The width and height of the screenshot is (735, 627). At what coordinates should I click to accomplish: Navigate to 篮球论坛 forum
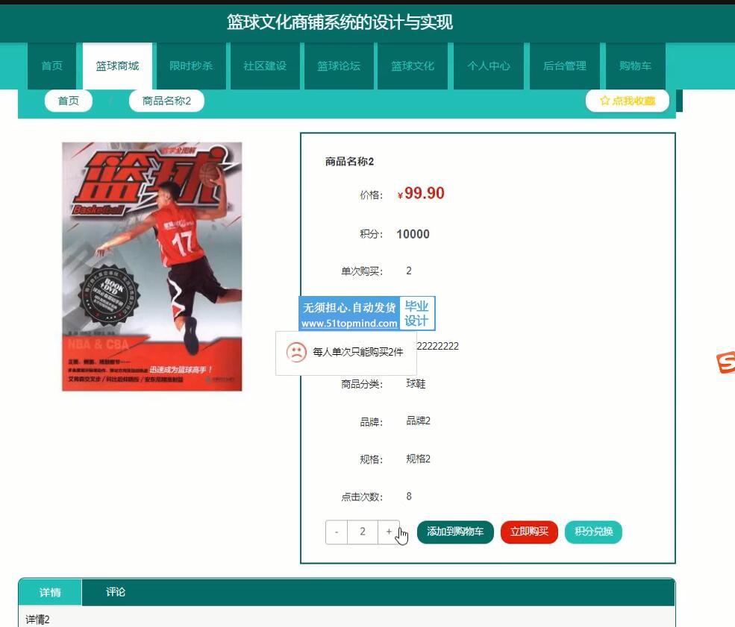pyautogui.click(x=339, y=66)
